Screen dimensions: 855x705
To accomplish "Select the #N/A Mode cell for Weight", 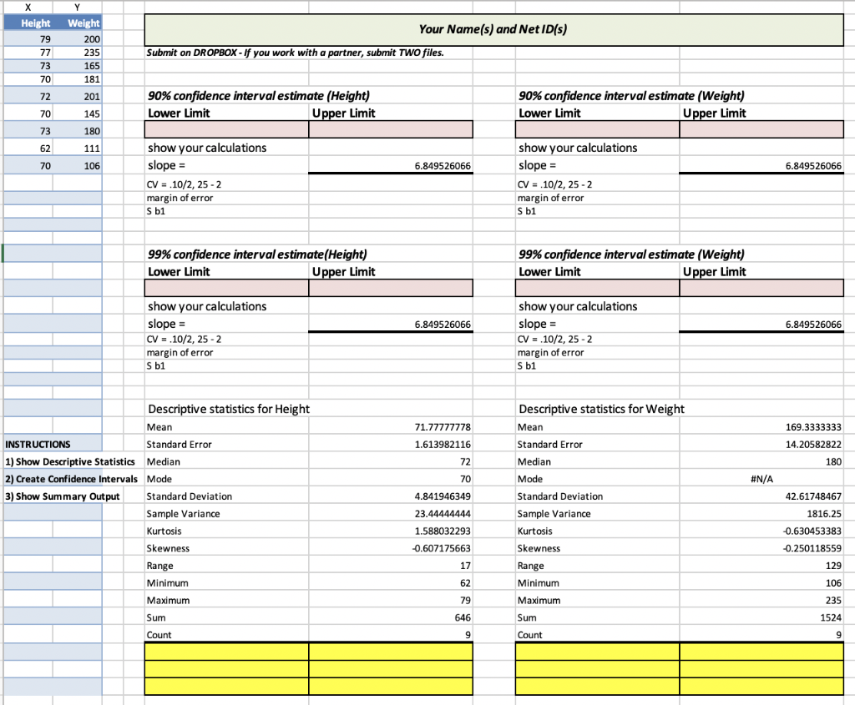I will click(x=761, y=478).
